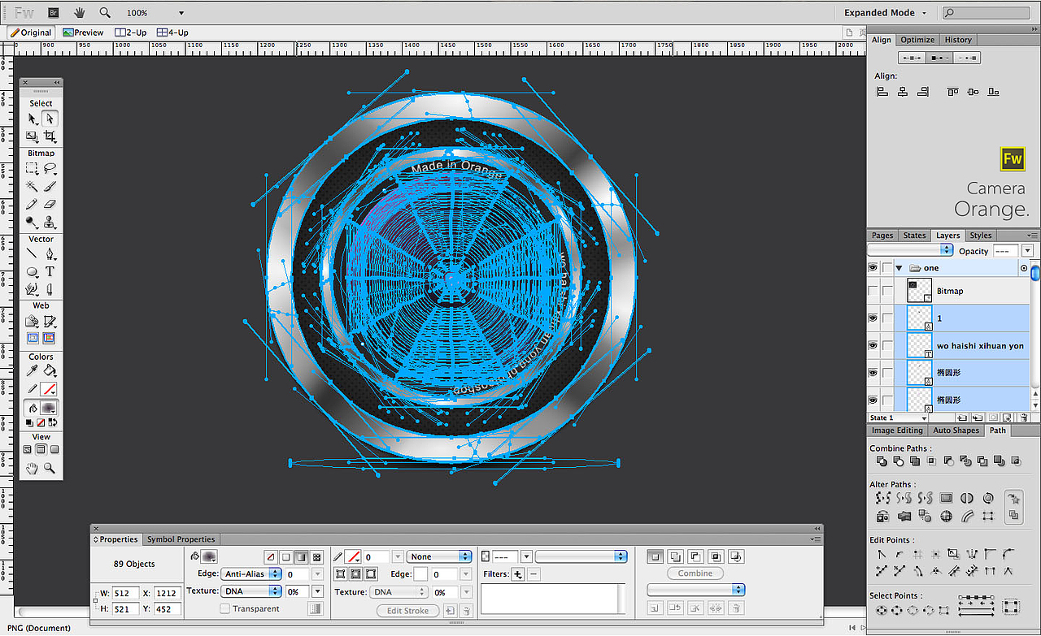Select the Pointer tool
The height and width of the screenshot is (636, 1041).
pyautogui.click(x=33, y=119)
